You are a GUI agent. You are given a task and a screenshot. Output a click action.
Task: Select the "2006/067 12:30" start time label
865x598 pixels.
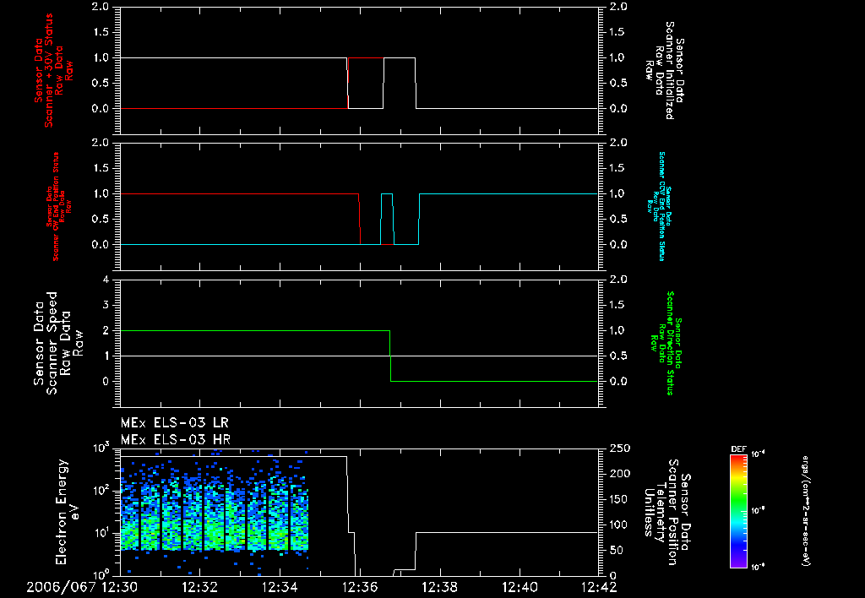[82, 588]
